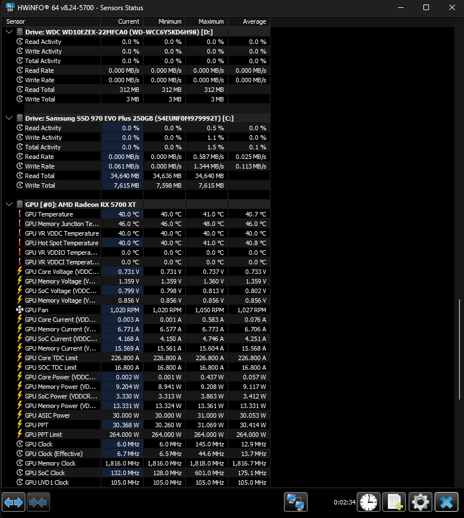Click the thermometer icon for GPU Hot Spot Temperature
Image resolution: width=464 pixels, height=518 pixels.
pos(20,243)
